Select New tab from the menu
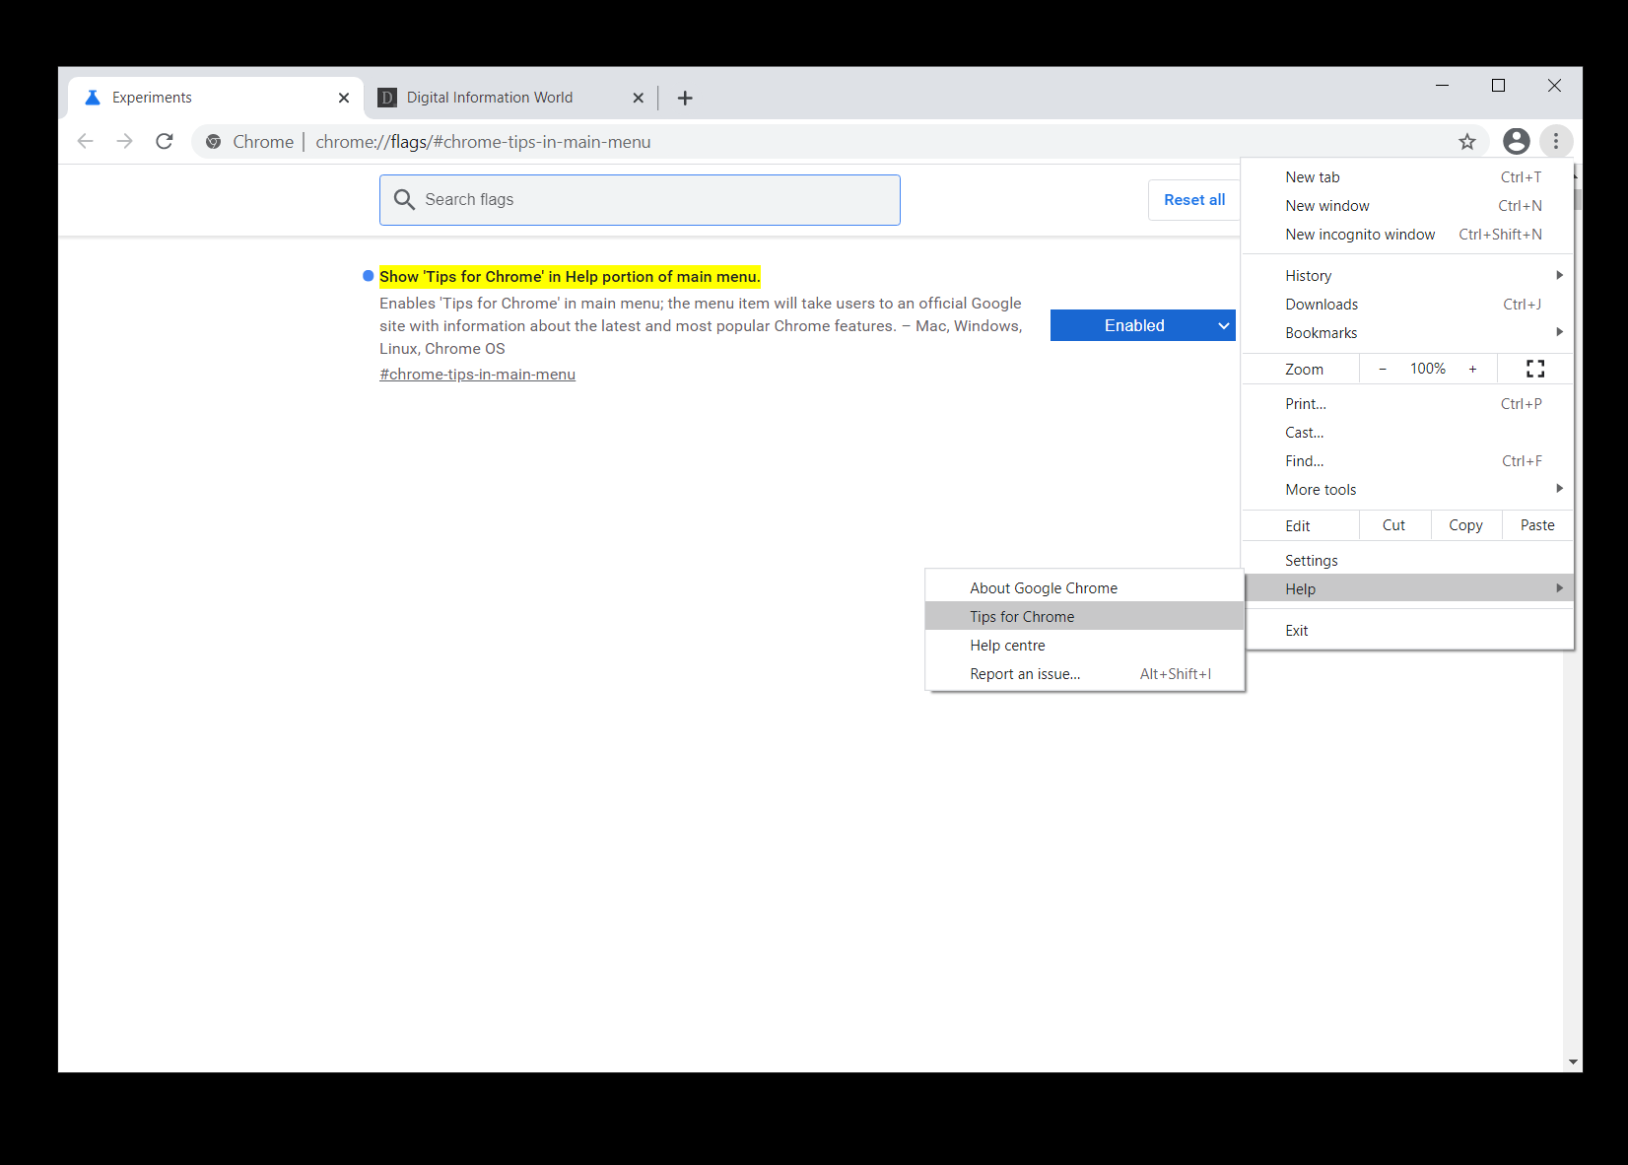This screenshot has width=1628, height=1165. tap(1407, 177)
